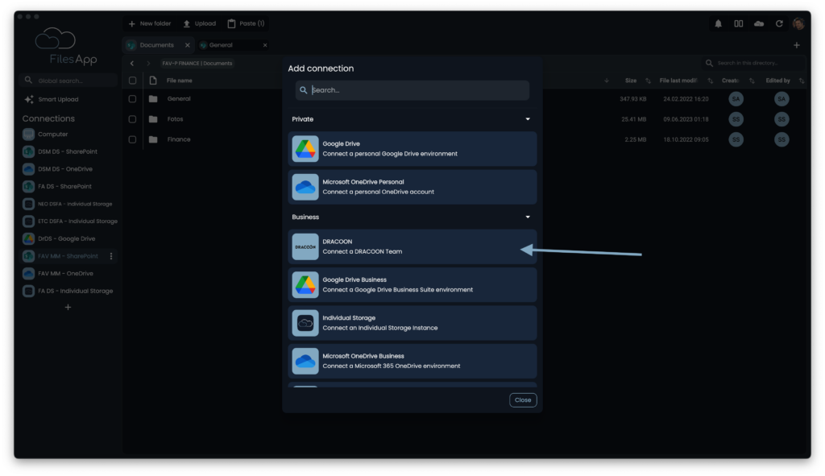Close the General tab
Image resolution: width=825 pixels, height=476 pixels.
265,45
